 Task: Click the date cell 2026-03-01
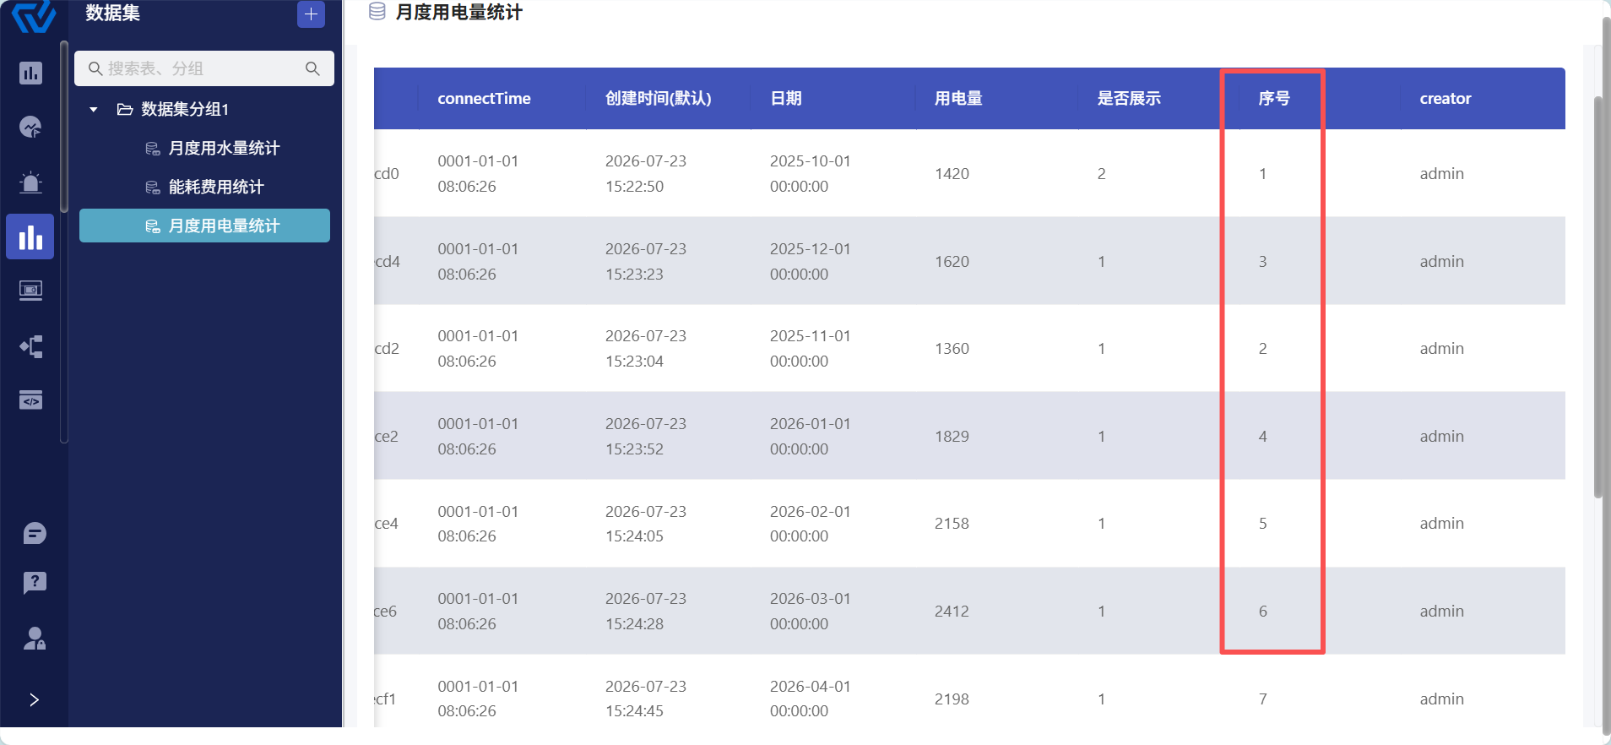(811, 611)
